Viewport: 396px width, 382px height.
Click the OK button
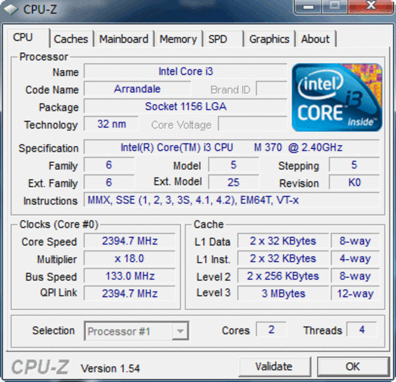point(353,366)
